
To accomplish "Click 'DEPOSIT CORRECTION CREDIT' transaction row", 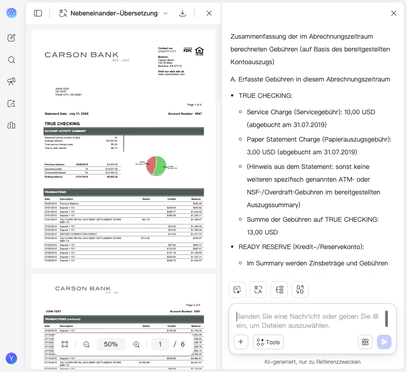I will point(124,234).
